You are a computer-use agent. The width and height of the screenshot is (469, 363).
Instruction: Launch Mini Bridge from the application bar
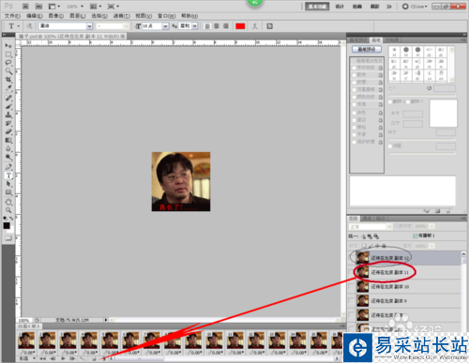coord(38,7)
